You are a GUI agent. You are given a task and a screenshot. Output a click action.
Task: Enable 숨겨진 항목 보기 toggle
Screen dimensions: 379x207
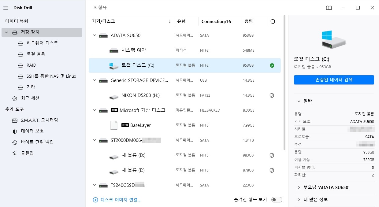coord(276,199)
